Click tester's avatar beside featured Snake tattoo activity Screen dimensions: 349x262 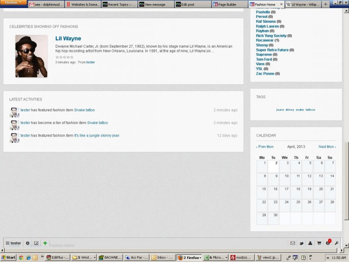pyautogui.click(x=14, y=112)
